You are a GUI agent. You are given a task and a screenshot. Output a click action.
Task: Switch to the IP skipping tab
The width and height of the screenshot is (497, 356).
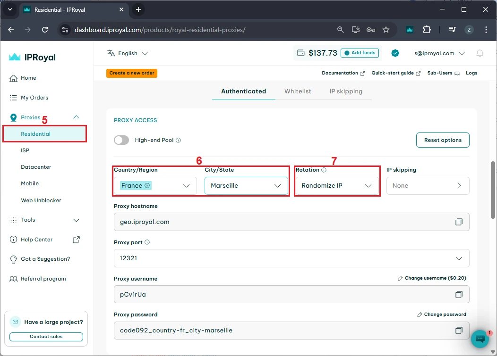pos(346,91)
